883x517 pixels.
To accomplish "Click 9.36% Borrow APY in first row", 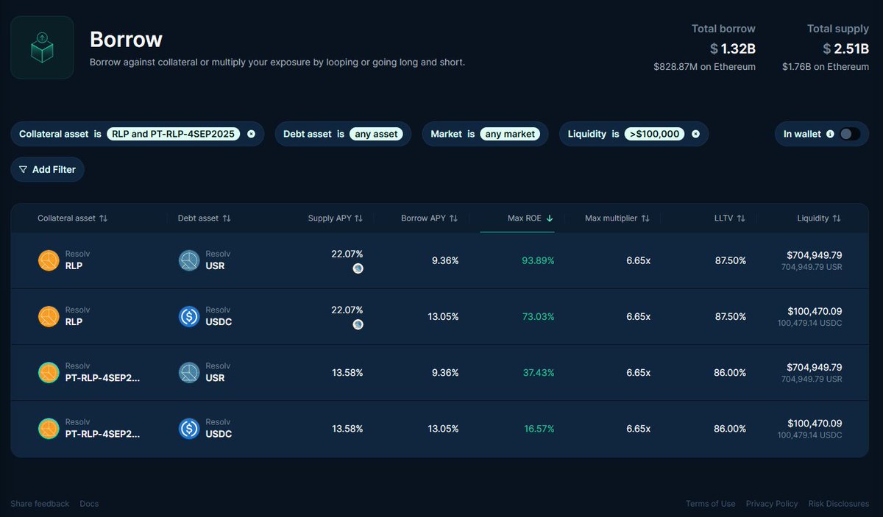I will tap(445, 260).
